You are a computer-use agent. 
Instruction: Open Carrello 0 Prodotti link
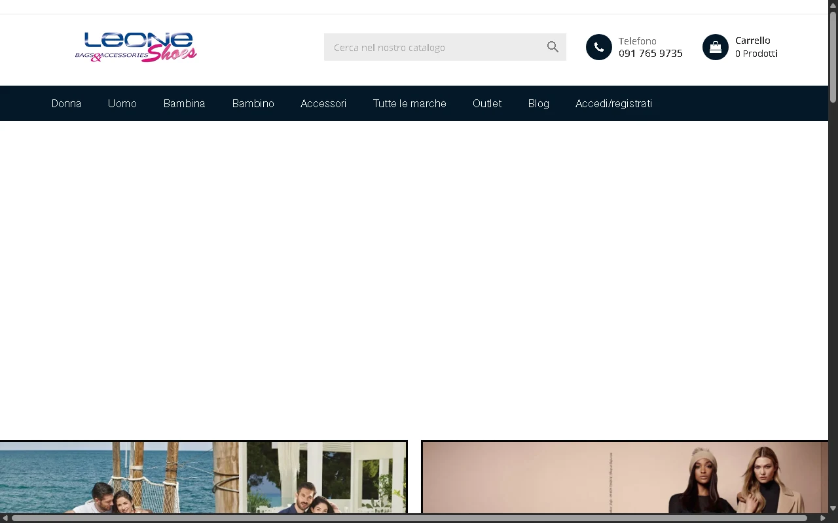click(x=756, y=47)
